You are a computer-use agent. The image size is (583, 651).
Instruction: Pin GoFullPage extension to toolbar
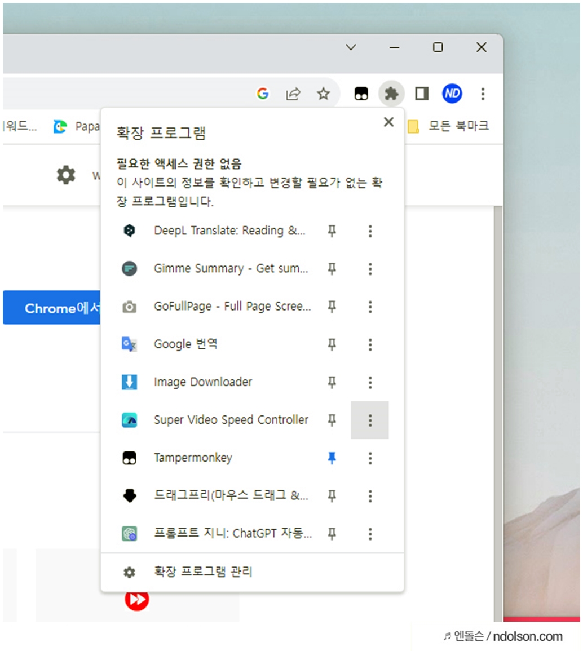click(332, 307)
